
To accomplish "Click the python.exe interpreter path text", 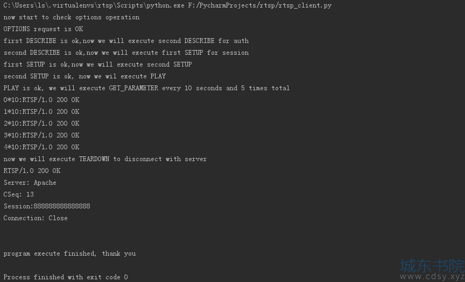I will pos(94,5).
